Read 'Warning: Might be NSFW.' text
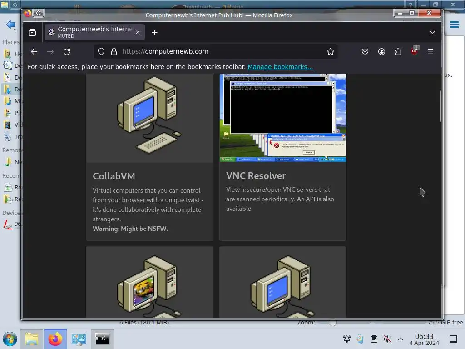 click(130, 229)
